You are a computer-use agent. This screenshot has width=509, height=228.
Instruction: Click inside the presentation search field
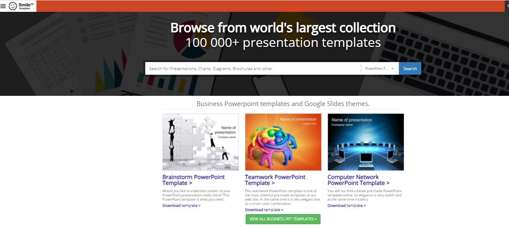[252, 68]
